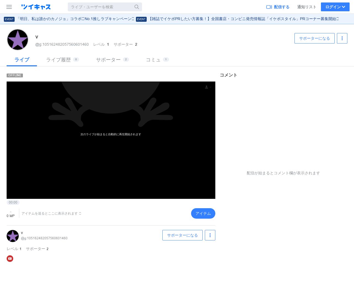
Task: Open the top three-dot more options menu
Action: click(x=342, y=38)
